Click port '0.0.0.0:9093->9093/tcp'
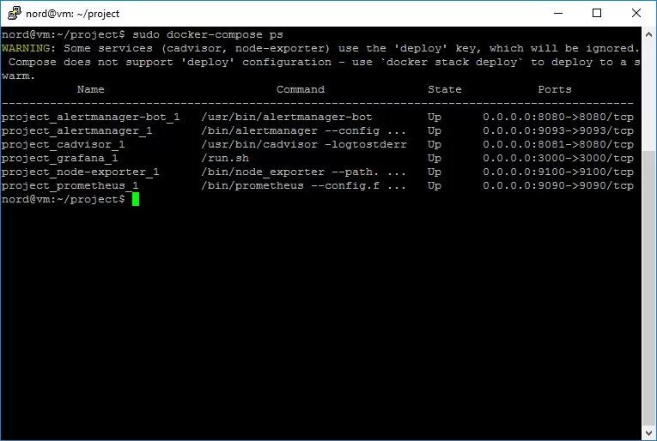Image resolution: width=657 pixels, height=441 pixels. click(558, 131)
